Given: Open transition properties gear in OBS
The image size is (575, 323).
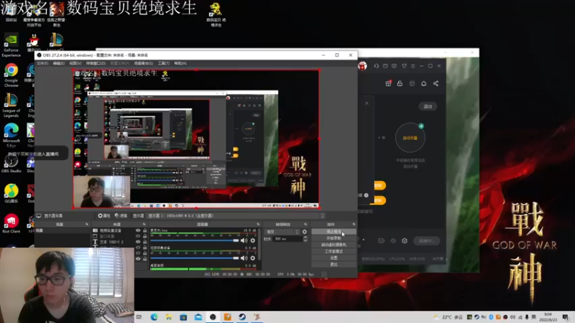Looking at the screenshot, I should point(304,232).
